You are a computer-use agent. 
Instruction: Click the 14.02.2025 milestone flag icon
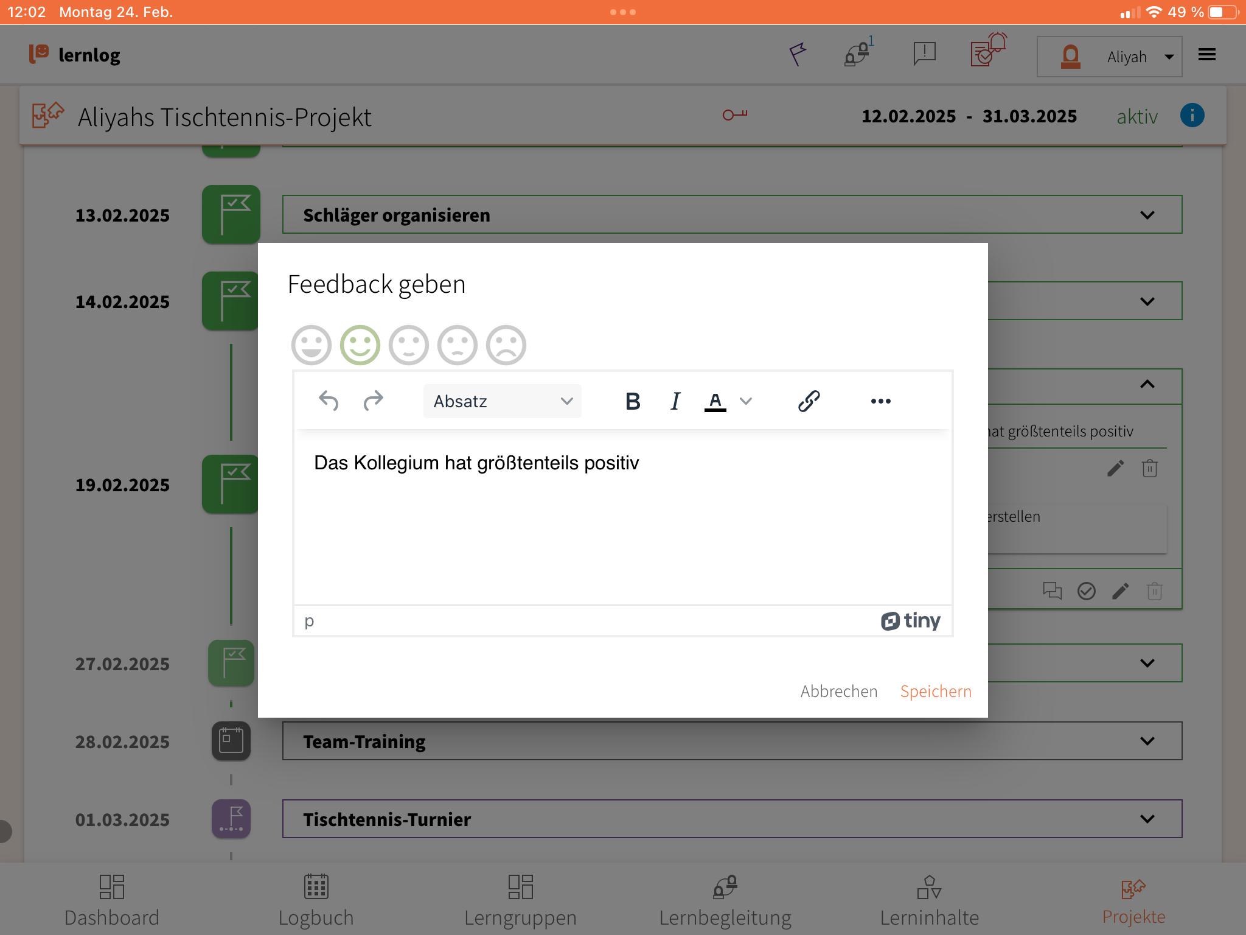click(x=230, y=301)
